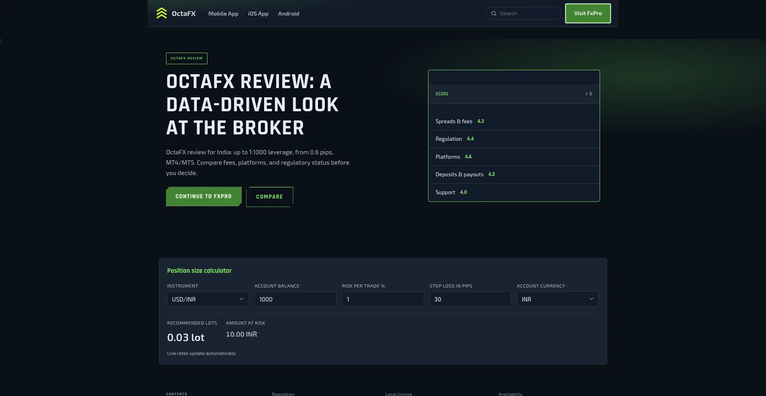The width and height of the screenshot is (766, 396).
Task: Click the OctaFX chevron logo icon
Action: 162,13
